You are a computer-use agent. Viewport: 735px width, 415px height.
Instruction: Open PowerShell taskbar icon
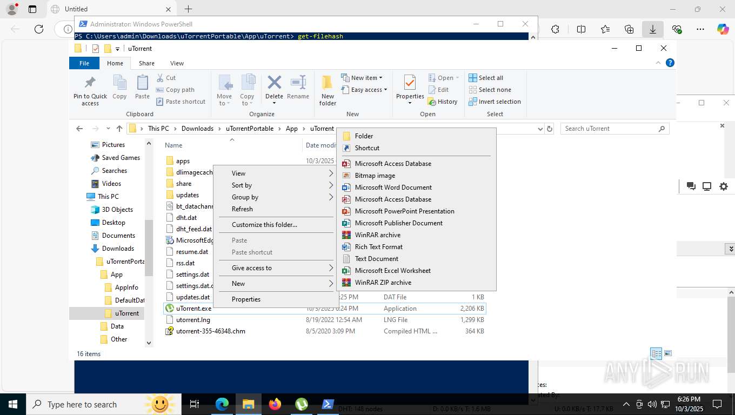click(x=328, y=404)
